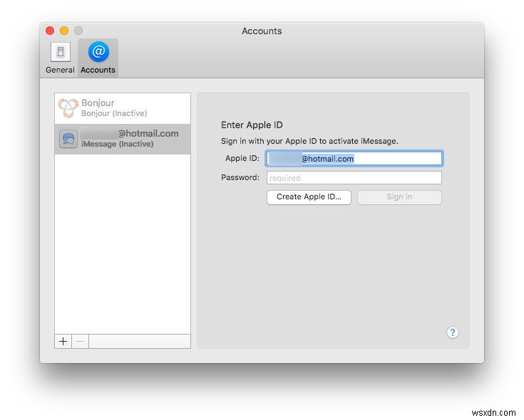The image size is (524, 420).
Task: Click the Bonjour network icon
Action: [68, 107]
